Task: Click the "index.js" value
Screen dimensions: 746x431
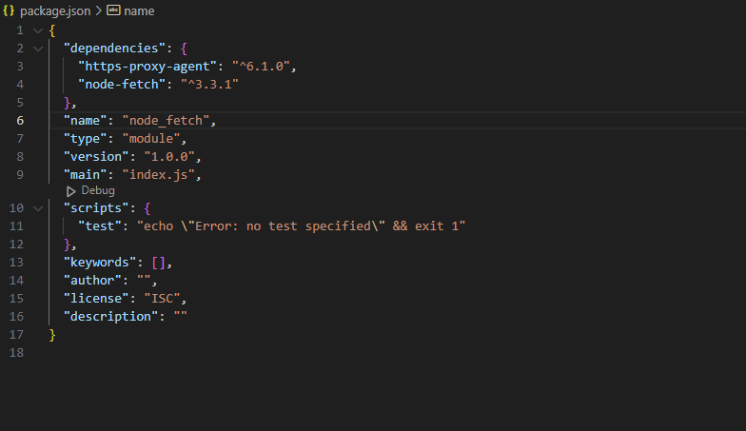Action: coord(158,175)
